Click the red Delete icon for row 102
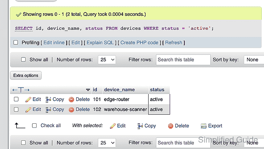This screenshot has width=264, height=149. click(71, 110)
